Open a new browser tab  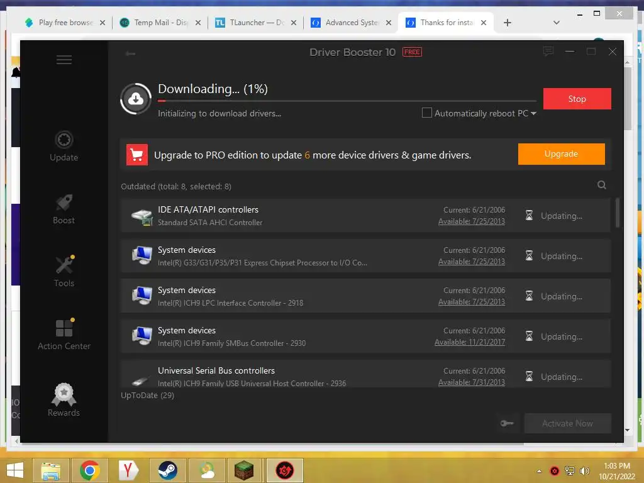pyautogui.click(x=508, y=23)
